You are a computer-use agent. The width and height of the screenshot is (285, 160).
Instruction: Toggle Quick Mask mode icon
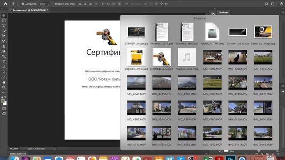coord(4,108)
